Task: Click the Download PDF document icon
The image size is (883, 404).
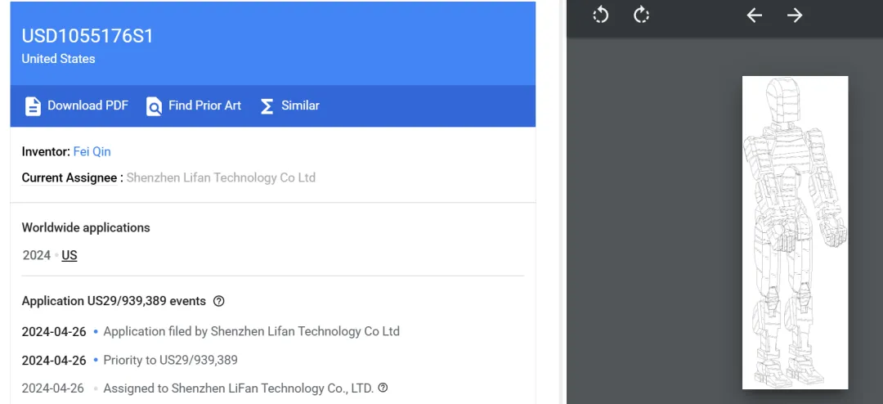Action: pyautogui.click(x=33, y=106)
